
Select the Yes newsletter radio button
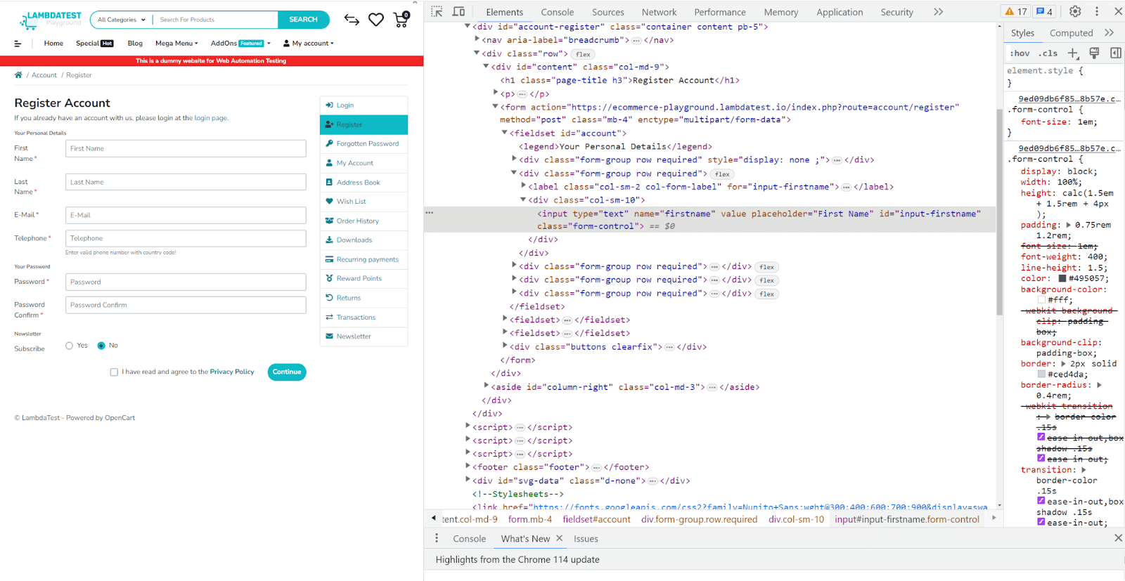[x=69, y=346]
